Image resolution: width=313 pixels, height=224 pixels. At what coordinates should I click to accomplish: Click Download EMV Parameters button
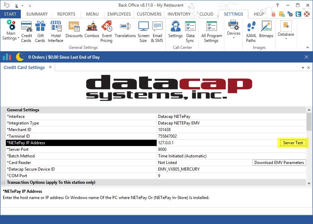click(x=279, y=163)
